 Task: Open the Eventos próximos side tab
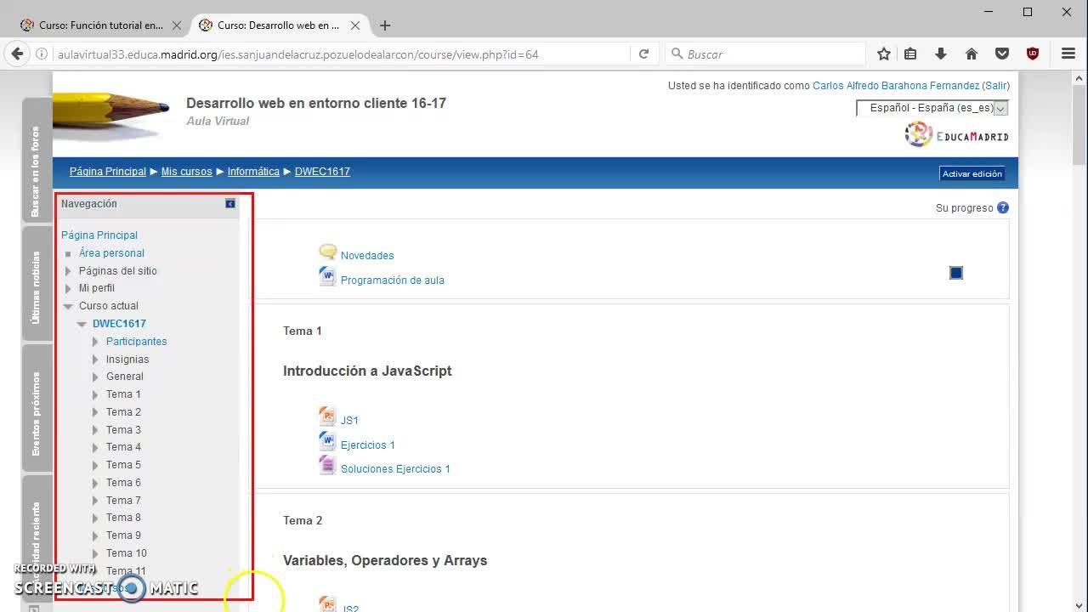tap(37, 408)
